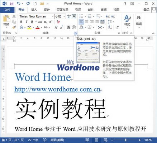Screen dimensions: 157x143
Task: Click the Copy icon in clipboard group
Action: 14,22
